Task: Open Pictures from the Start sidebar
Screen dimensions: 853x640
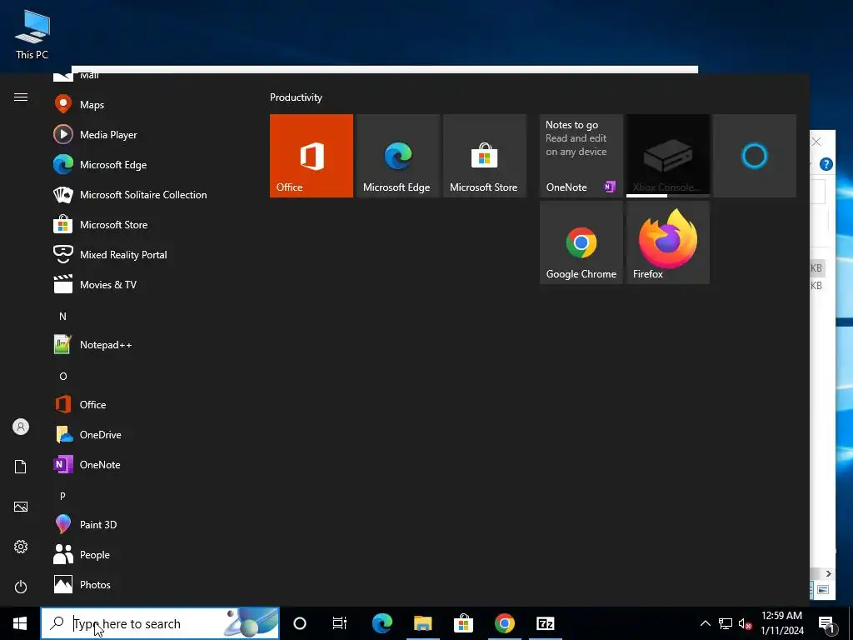Action: point(21,507)
